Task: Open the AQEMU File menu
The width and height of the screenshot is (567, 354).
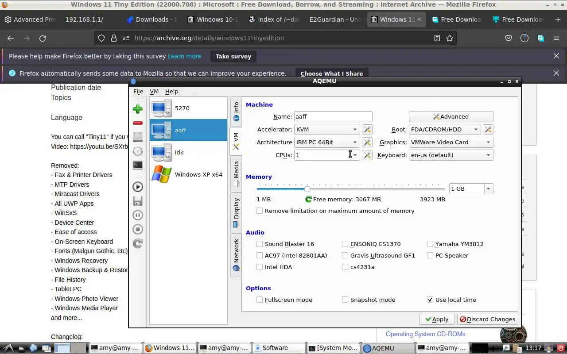Action: [x=138, y=91]
